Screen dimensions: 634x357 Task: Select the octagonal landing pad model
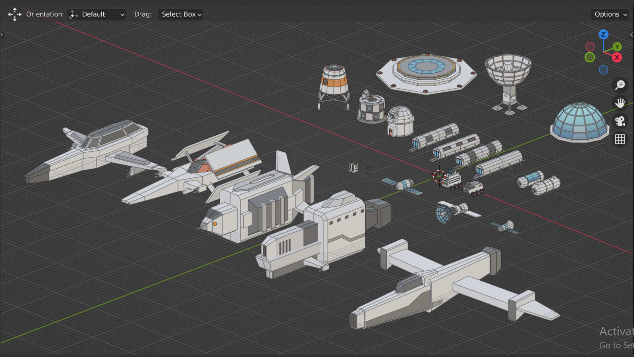click(x=426, y=73)
